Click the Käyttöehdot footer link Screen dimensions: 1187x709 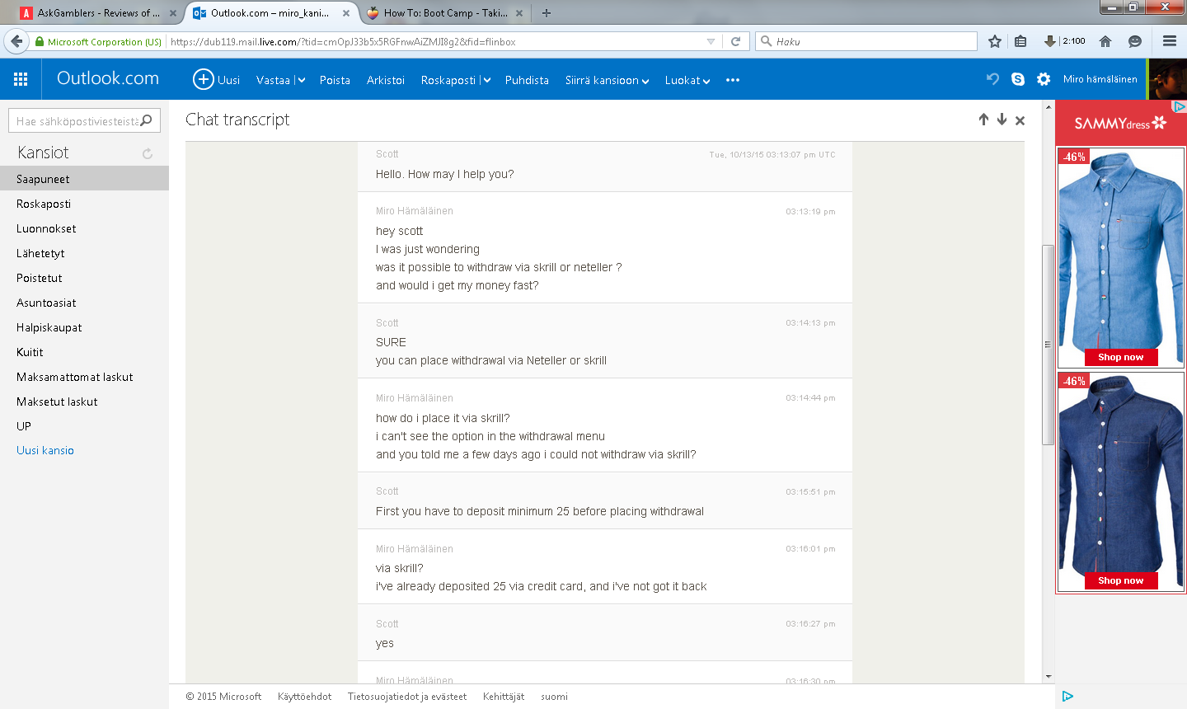304,697
